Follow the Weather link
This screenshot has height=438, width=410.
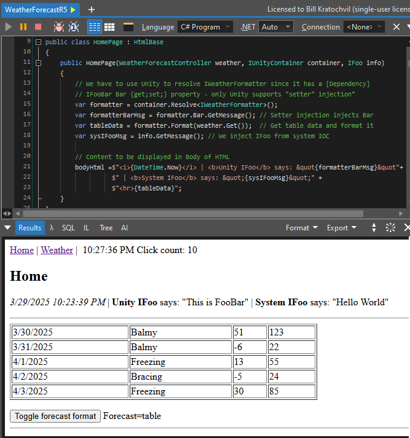(57, 250)
